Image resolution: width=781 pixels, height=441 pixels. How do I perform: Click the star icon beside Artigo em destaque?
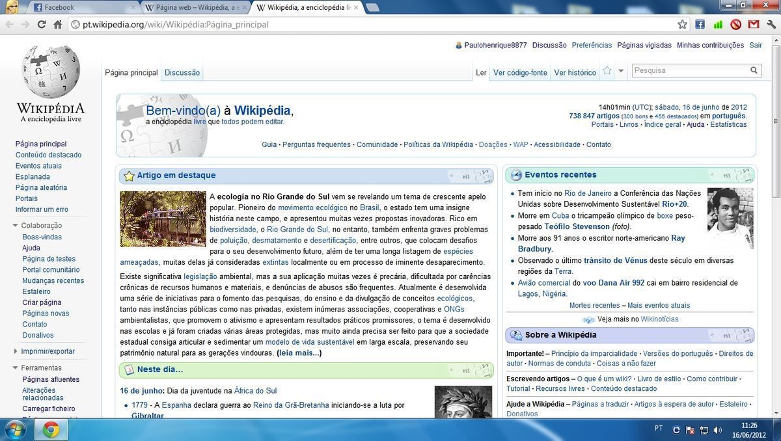[129, 176]
